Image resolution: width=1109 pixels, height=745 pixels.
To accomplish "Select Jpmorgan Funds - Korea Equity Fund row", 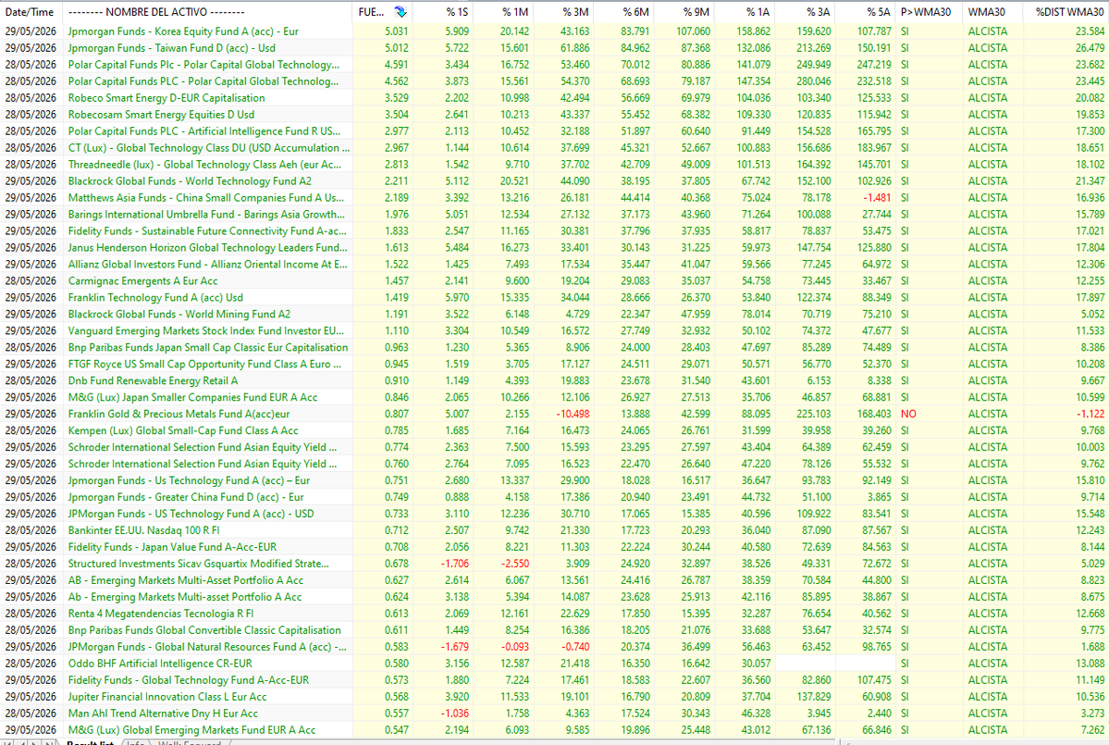I will tap(555, 31).
